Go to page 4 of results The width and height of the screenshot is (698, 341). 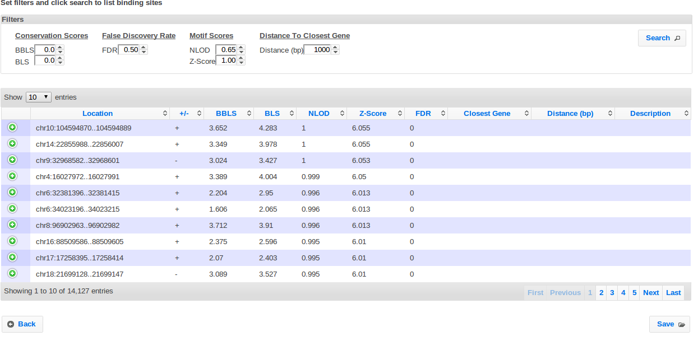pyautogui.click(x=623, y=293)
